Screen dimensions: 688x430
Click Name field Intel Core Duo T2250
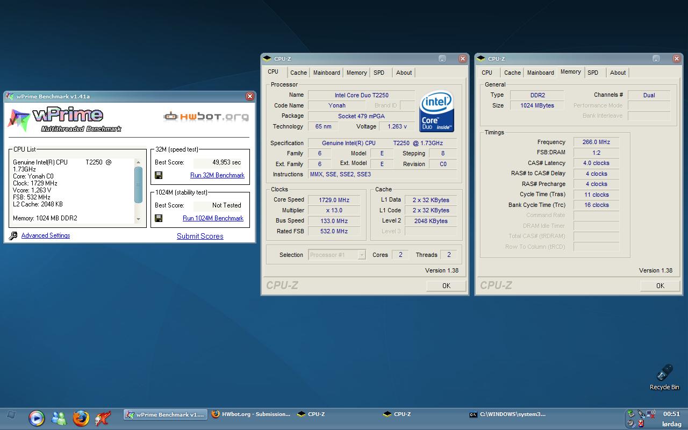tap(361, 95)
